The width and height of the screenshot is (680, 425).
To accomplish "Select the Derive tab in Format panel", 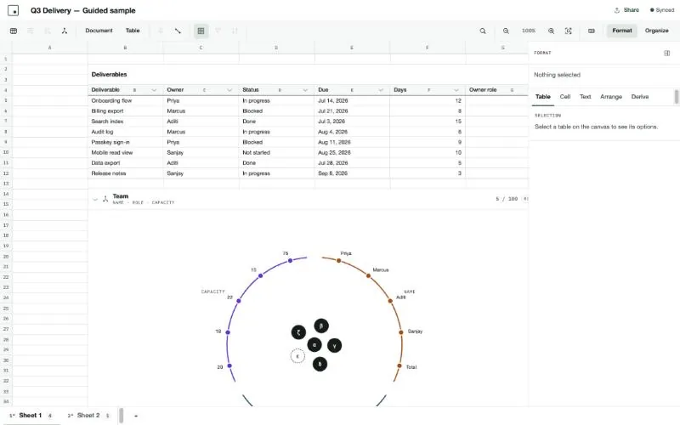I will pos(640,97).
